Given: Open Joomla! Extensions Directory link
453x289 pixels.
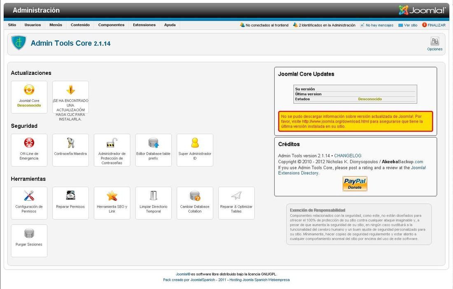Looking at the screenshot, I should (352, 170).
